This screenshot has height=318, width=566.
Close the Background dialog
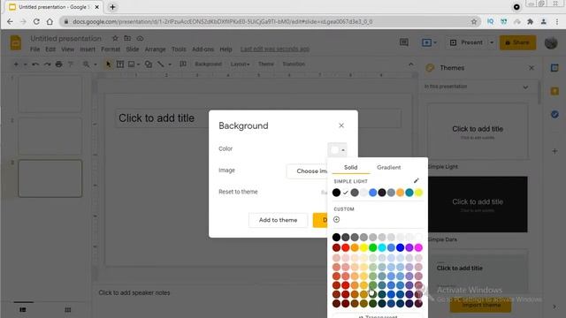pos(341,125)
